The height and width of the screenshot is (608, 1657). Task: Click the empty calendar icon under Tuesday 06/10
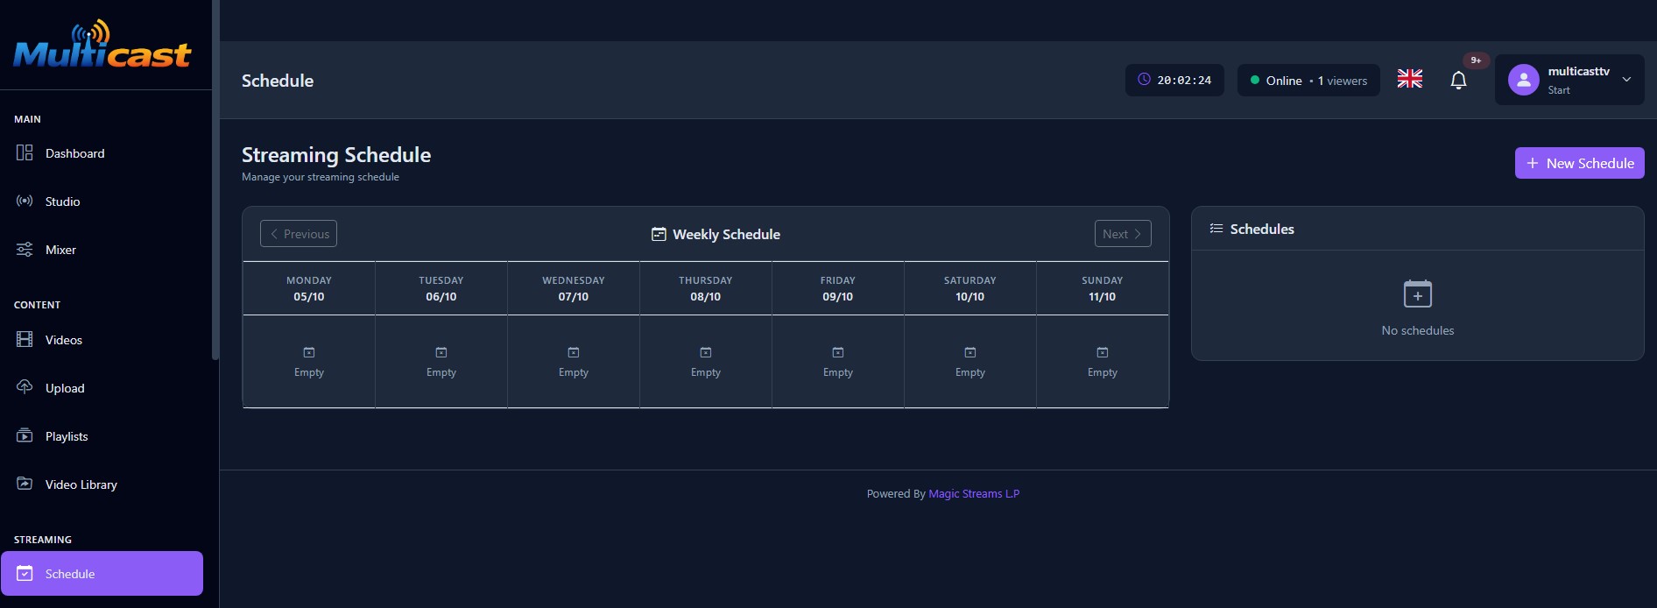click(441, 352)
